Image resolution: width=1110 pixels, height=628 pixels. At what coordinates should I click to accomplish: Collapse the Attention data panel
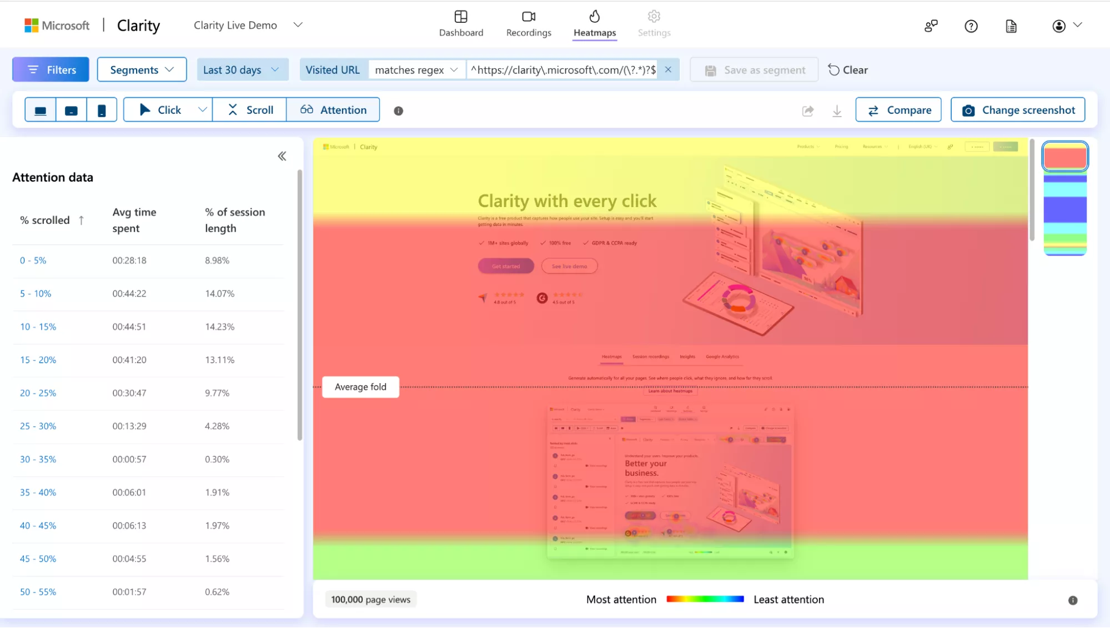click(282, 156)
